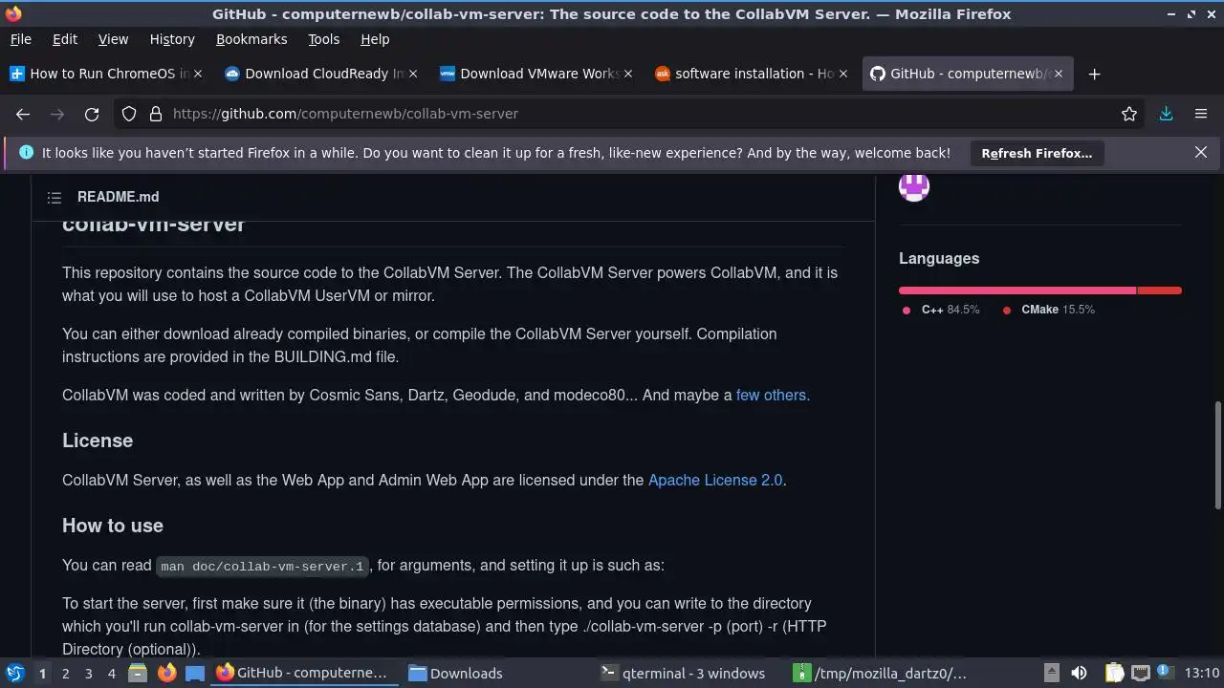Close the 'Download VMware Works' tab
This screenshot has width=1224, height=688.
pos(628,74)
